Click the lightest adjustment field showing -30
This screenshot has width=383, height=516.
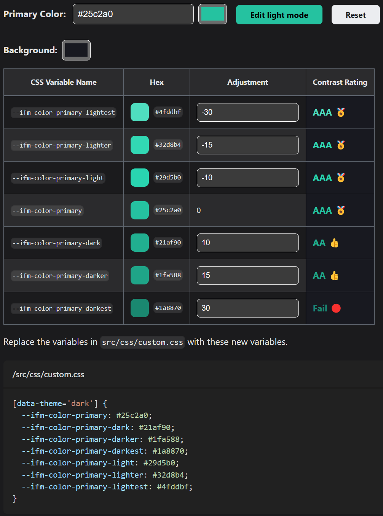(x=247, y=112)
